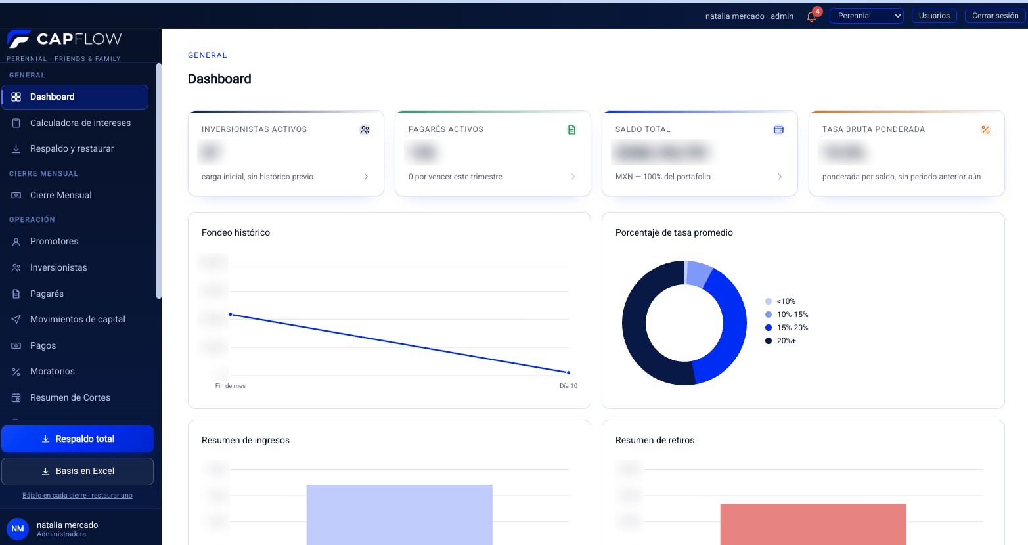The image size is (1028, 545).
Task: Click the 10%-15% legend swatch
Action: click(x=769, y=315)
